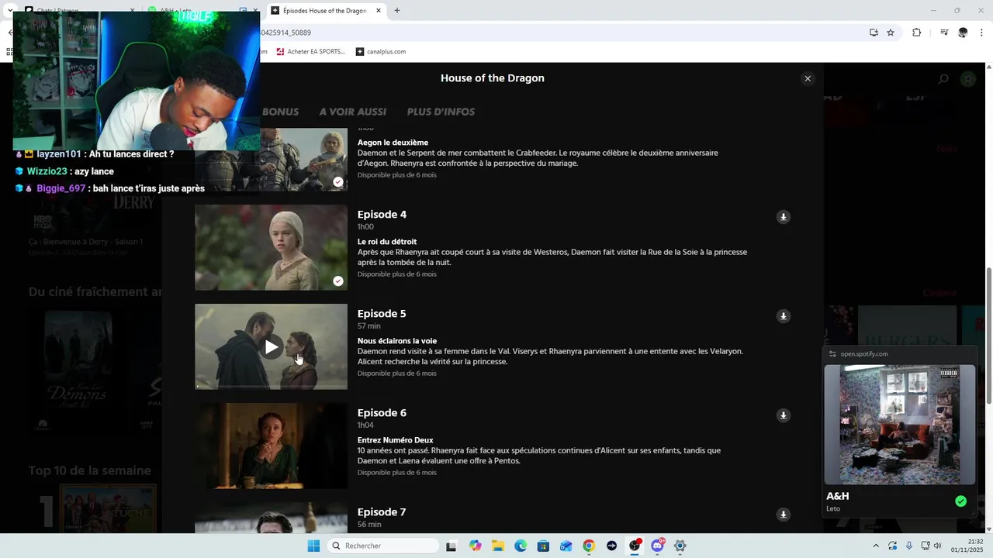Image resolution: width=993 pixels, height=558 pixels.
Task: Click the page vertical scrollbar thumb
Action: (988, 335)
